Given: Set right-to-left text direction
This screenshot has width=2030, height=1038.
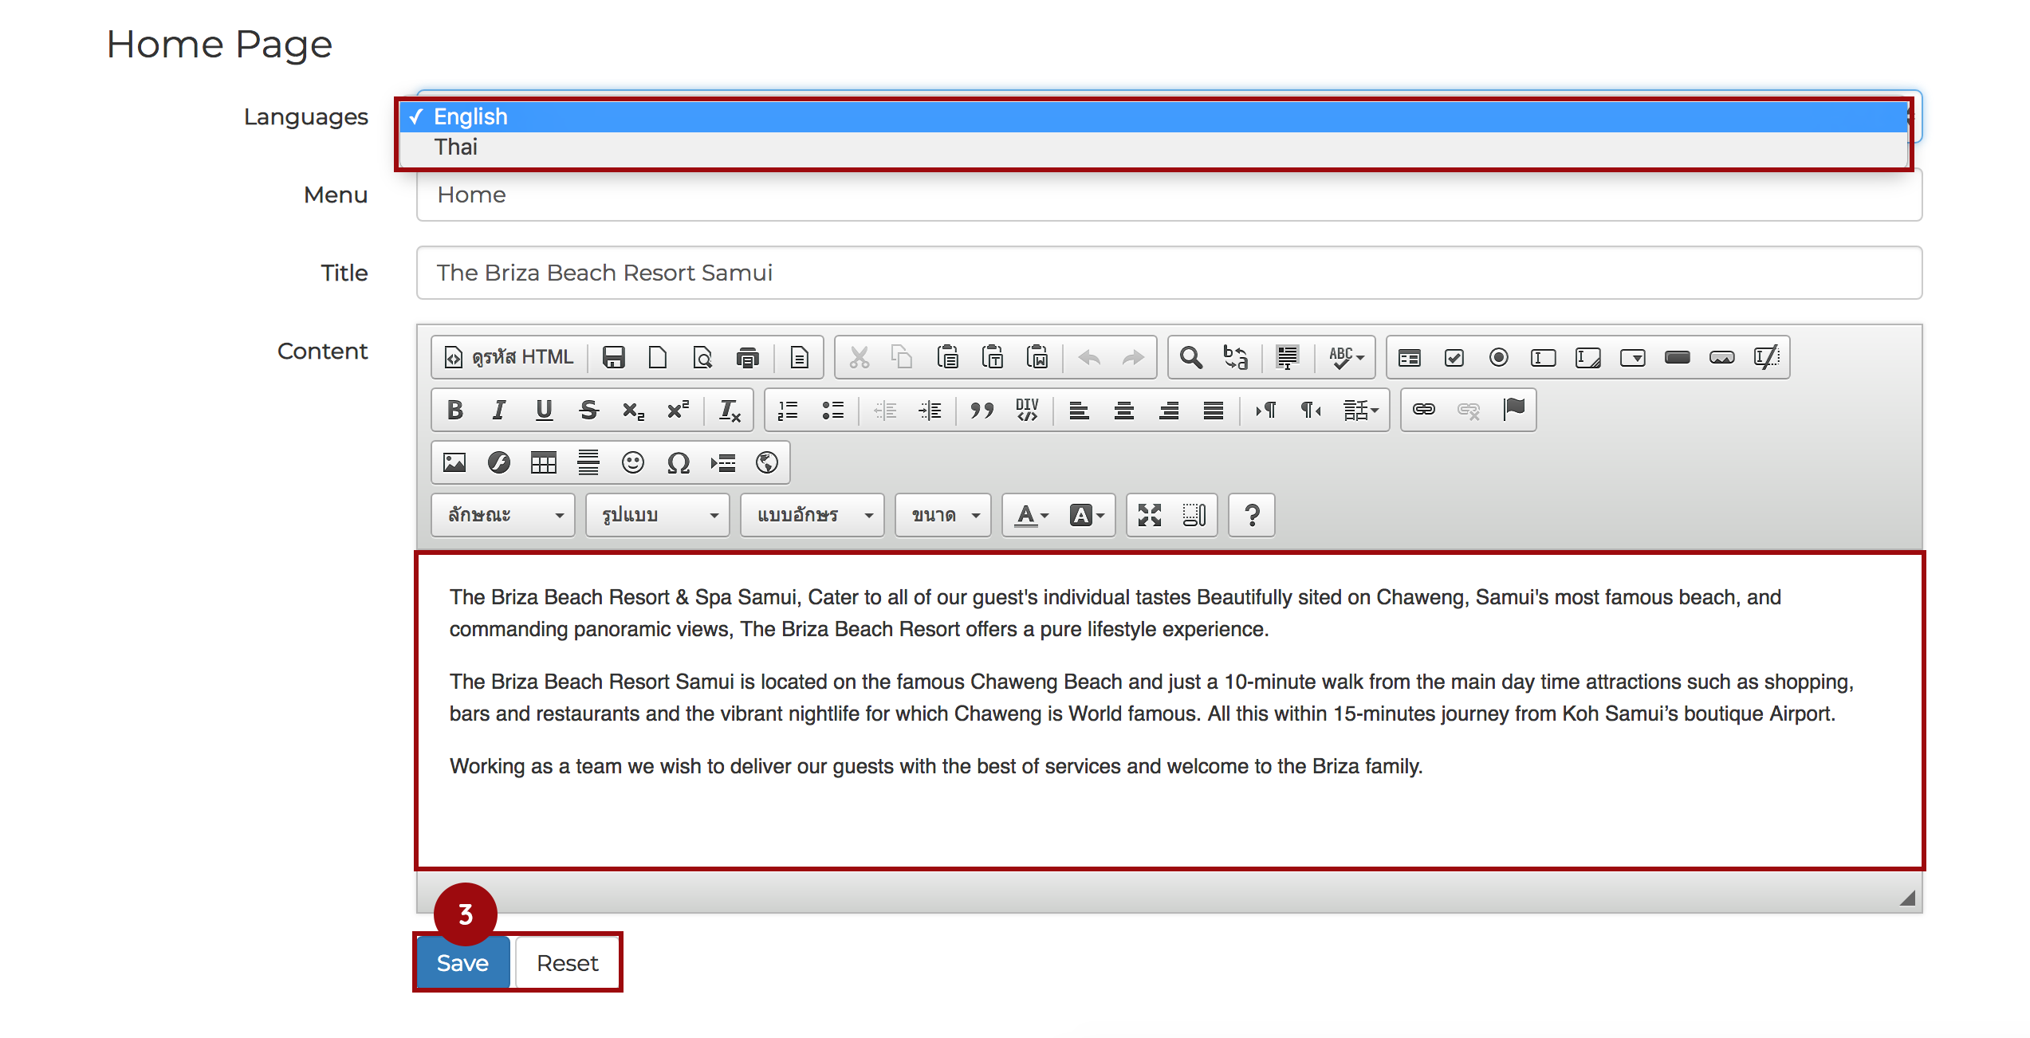Looking at the screenshot, I should 1311,410.
